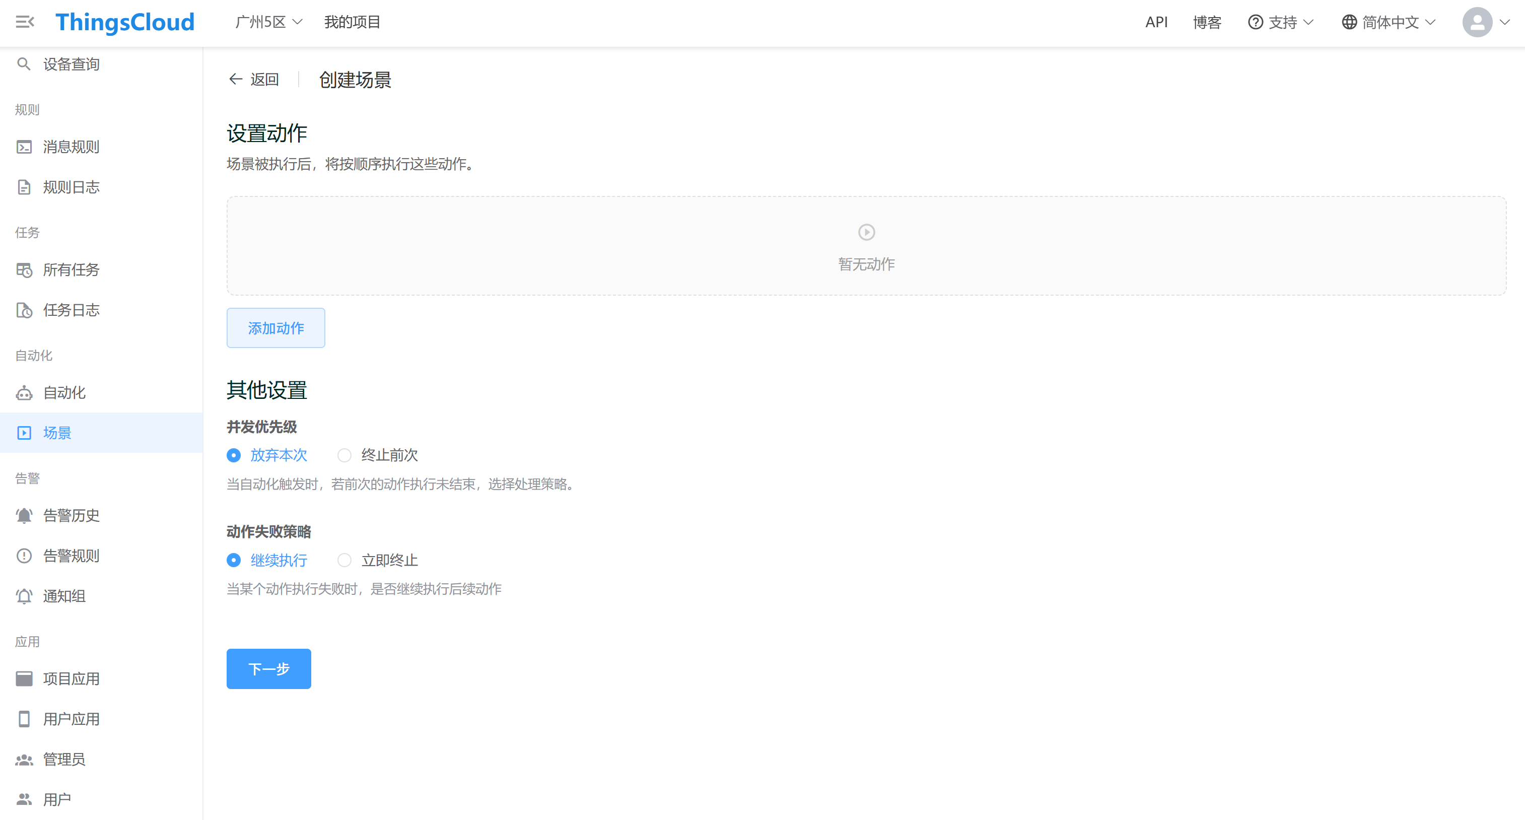Open 我的项目 in top navigation
Image resolution: width=1525 pixels, height=820 pixels.
click(x=352, y=23)
